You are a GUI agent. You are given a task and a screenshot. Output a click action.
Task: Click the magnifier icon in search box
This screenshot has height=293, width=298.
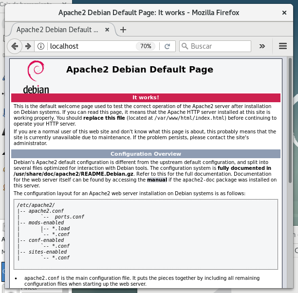coord(185,46)
